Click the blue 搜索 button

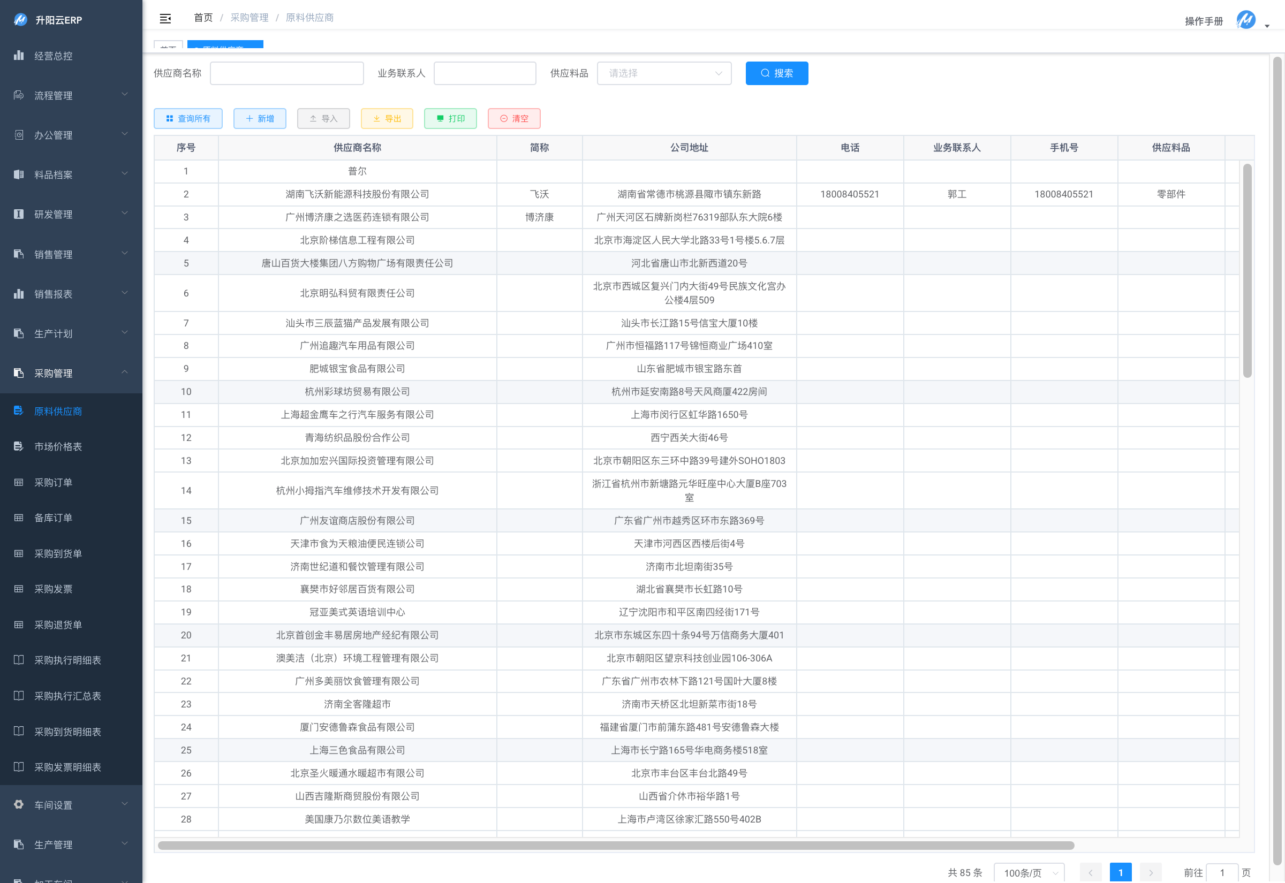[776, 73]
